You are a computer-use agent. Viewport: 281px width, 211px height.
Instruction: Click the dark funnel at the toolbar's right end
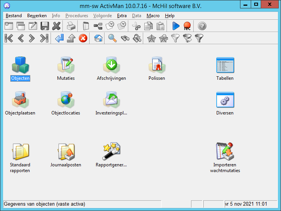199,38
